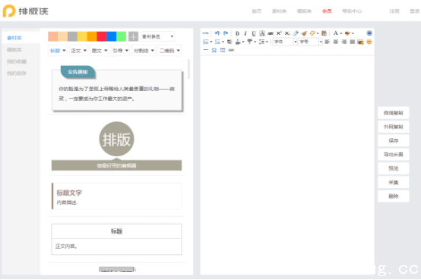This screenshot has width=421, height=280.
Task: Pick the blue color swatch
Action: (x=112, y=36)
